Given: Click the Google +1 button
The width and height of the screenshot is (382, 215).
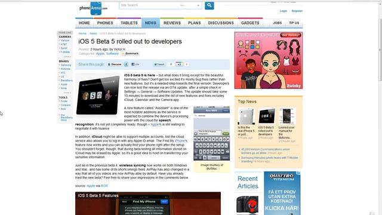Looking at the screenshot, I should [179, 64].
